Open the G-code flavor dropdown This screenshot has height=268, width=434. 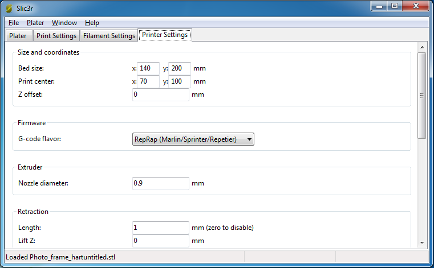193,139
